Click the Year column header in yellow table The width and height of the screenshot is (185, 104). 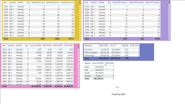click(x=5, y=3)
